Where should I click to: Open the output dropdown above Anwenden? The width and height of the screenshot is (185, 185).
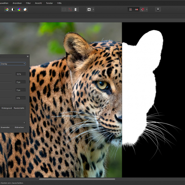click(13, 123)
